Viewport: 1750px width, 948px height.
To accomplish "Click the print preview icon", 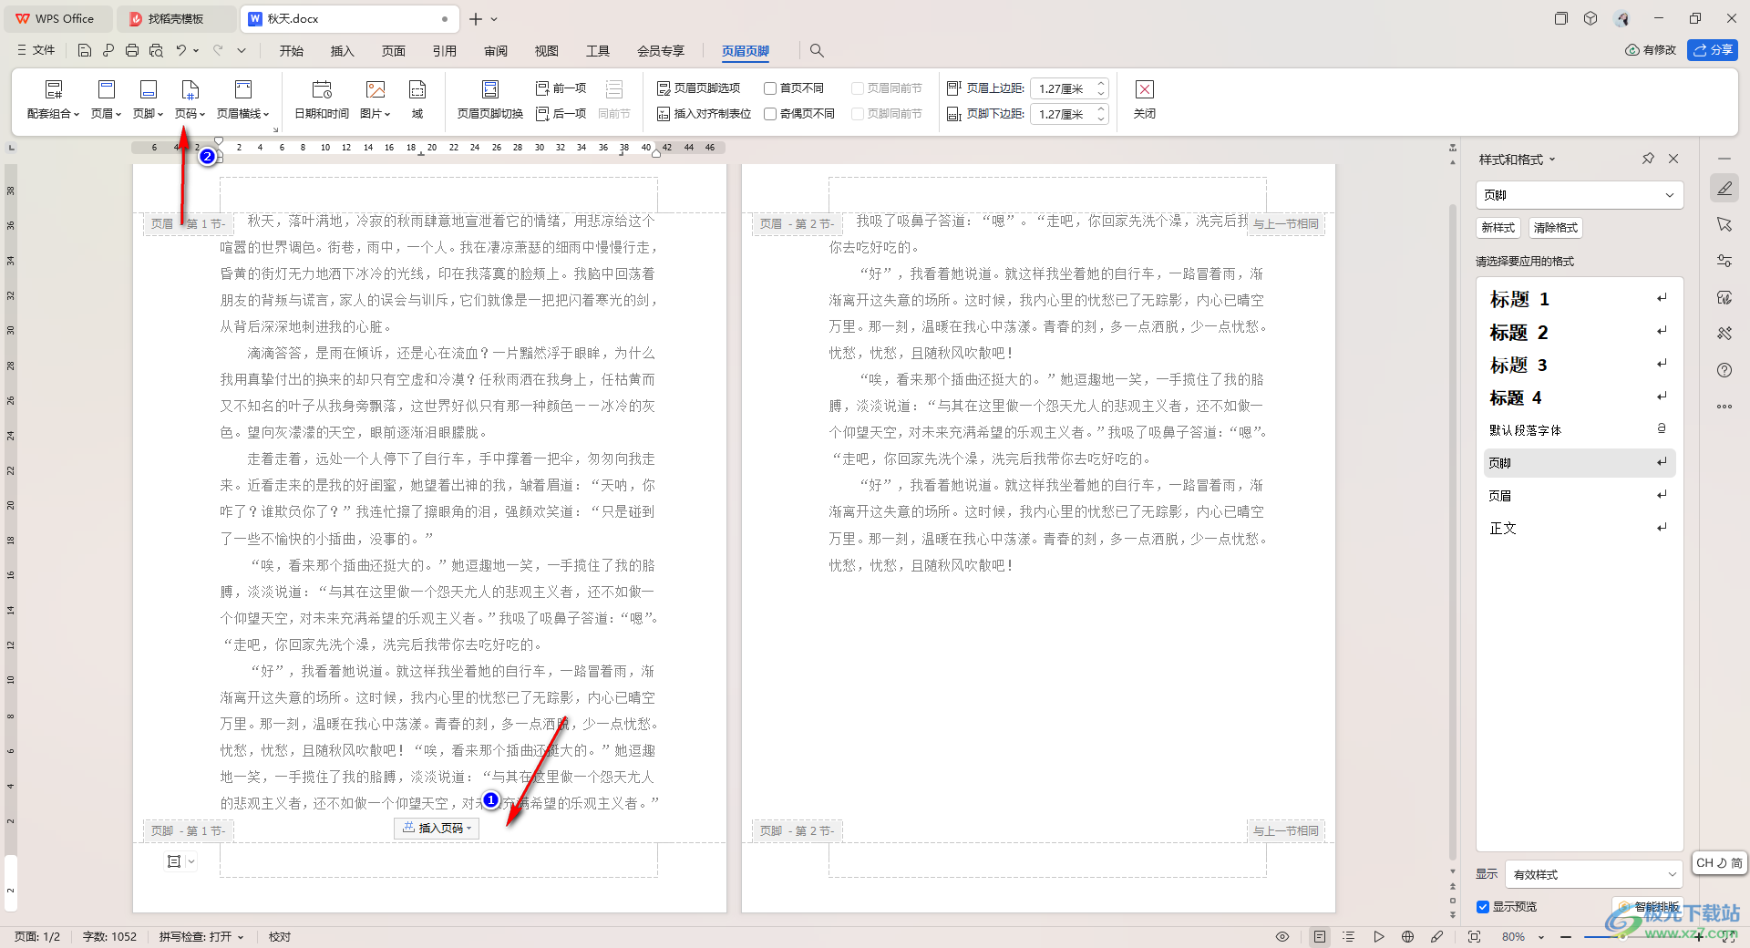I will 156,51.
